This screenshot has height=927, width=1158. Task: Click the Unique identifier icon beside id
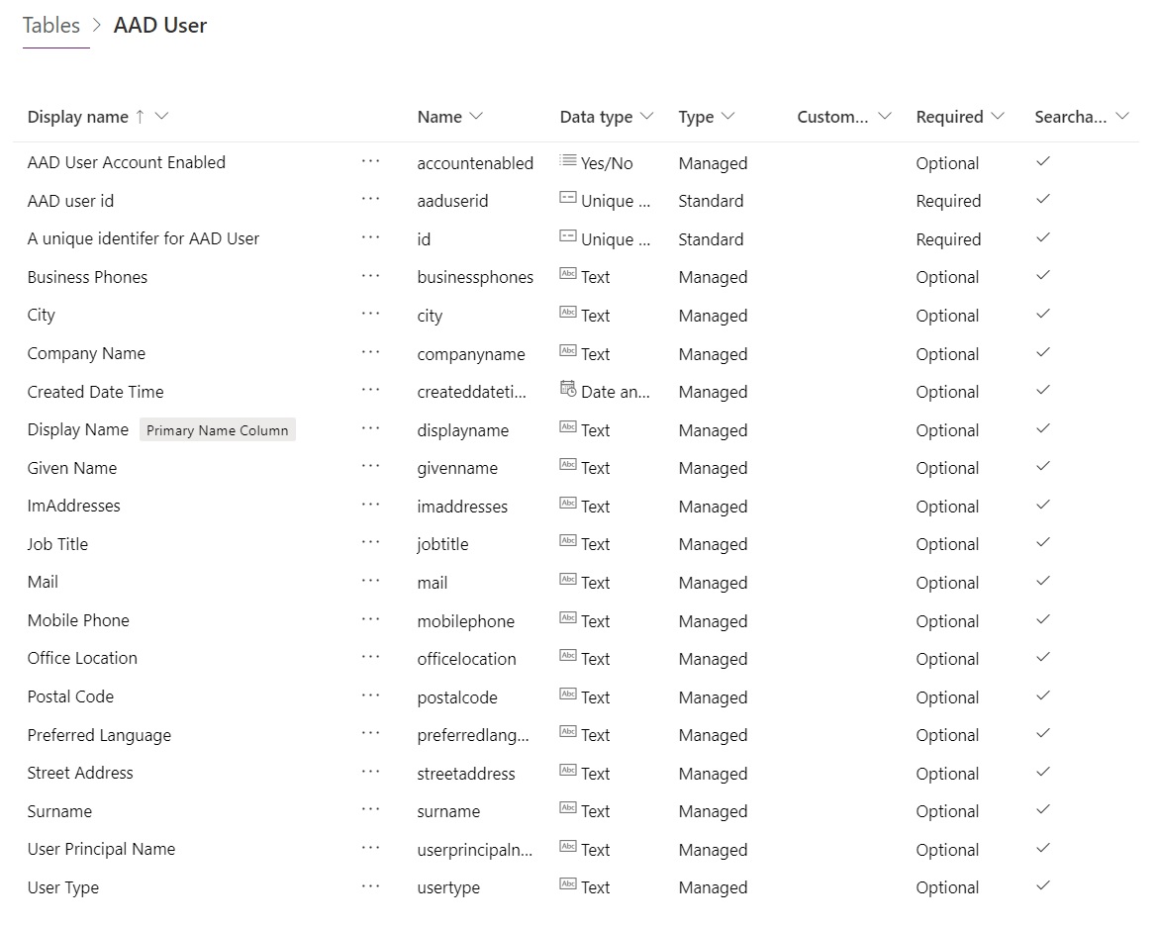566,239
